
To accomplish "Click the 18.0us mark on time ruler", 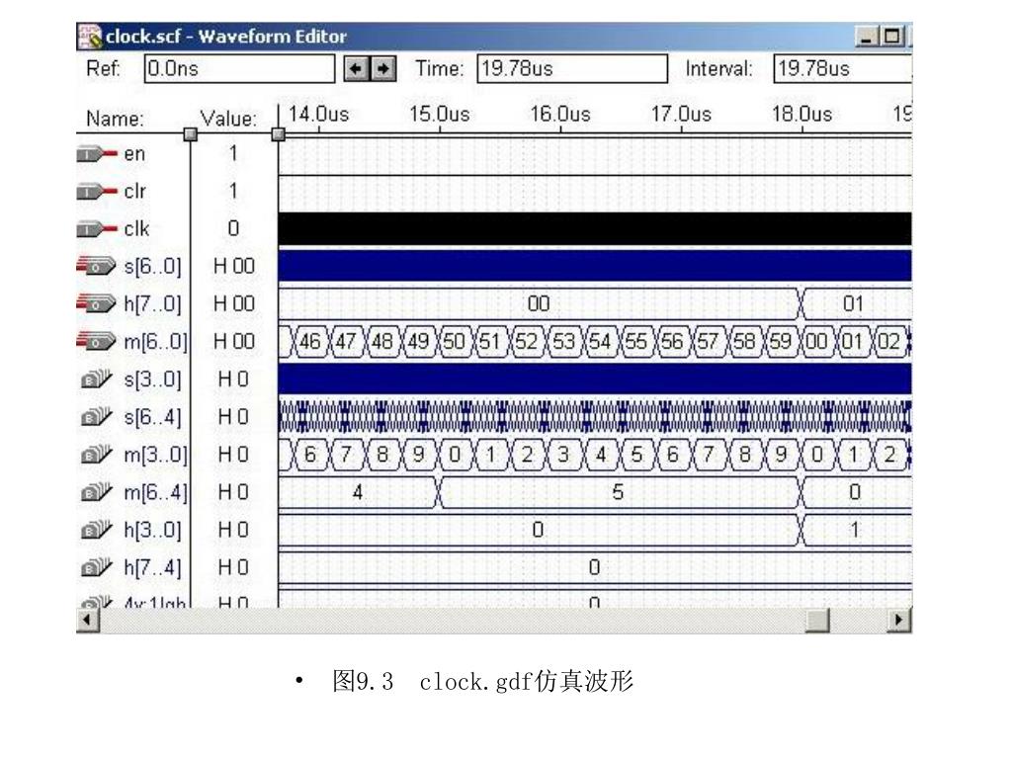I will click(x=802, y=115).
